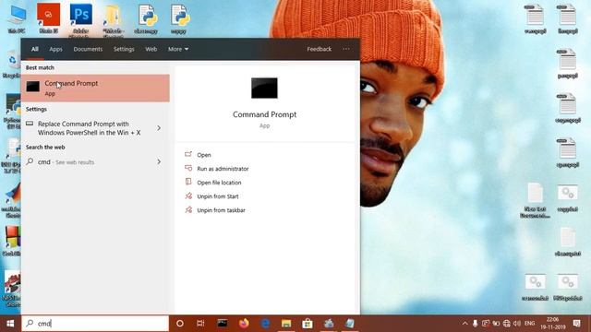
Task: Switch to the All search tab
Action: [x=35, y=49]
